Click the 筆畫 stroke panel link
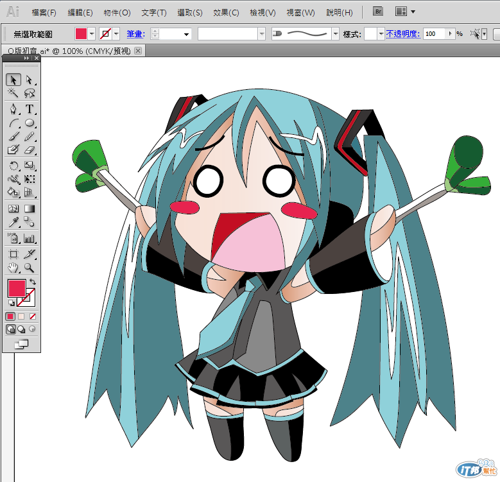 pos(135,34)
